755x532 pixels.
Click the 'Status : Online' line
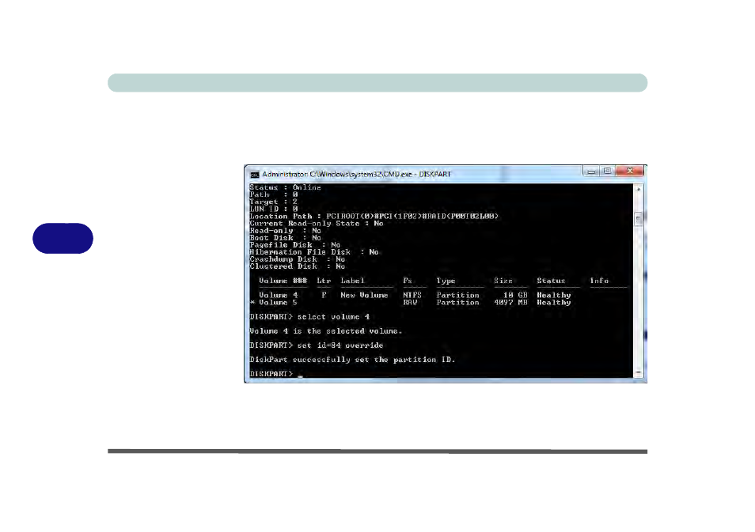(285, 187)
